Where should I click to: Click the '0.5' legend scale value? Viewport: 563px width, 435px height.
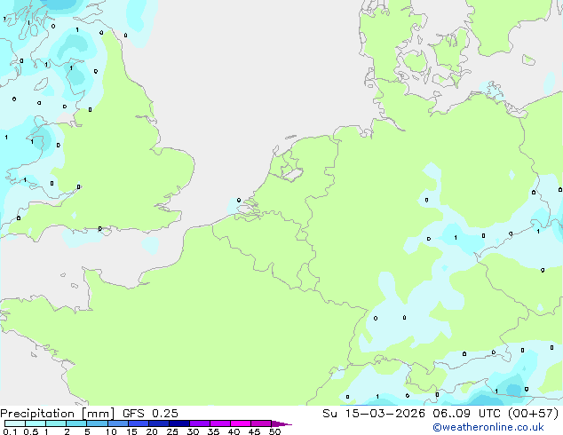click(x=30, y=431)
